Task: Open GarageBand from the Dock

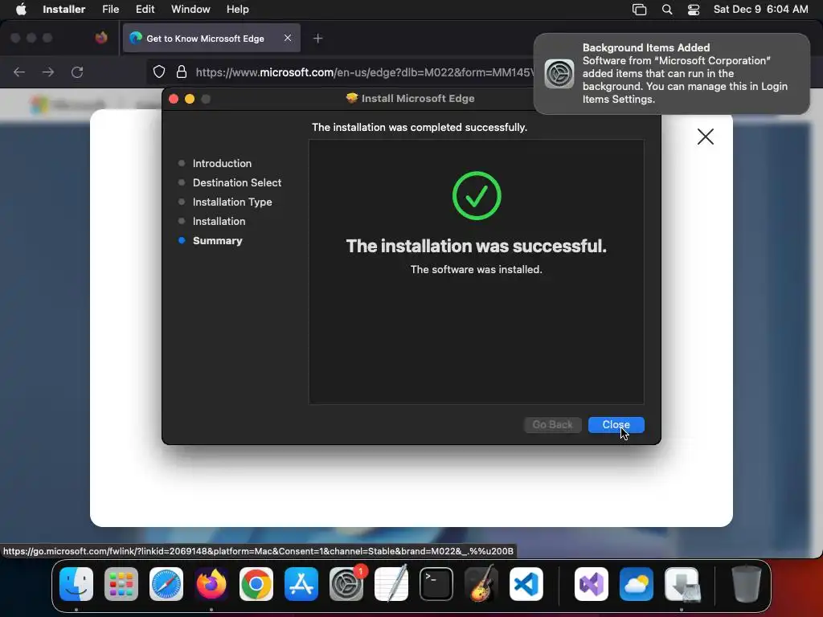Action: (x=481, y=584)
